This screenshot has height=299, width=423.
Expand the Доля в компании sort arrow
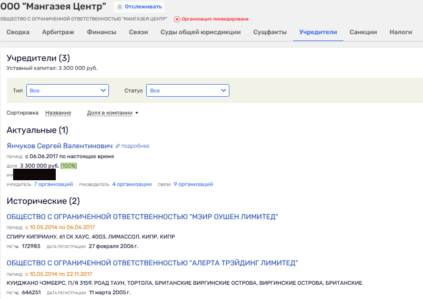137,113
